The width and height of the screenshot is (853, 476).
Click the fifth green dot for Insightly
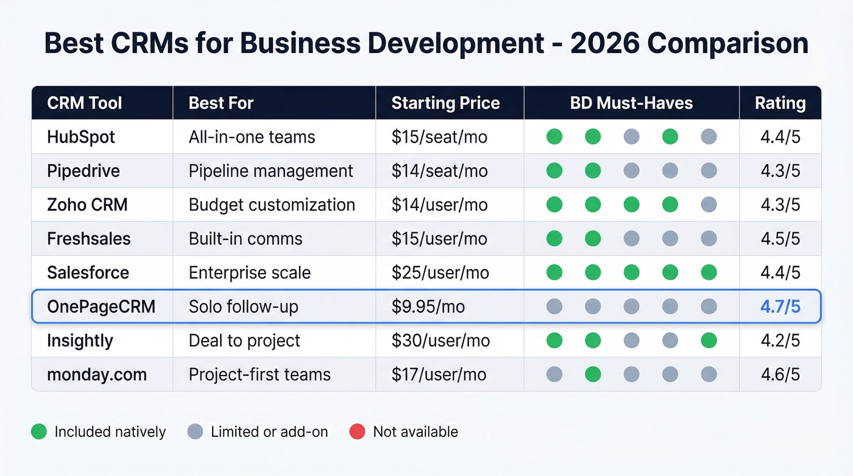[x=709, y=341]
